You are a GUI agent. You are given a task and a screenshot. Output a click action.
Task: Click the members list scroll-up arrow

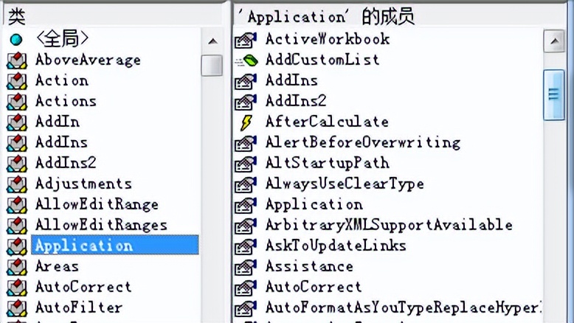click(x=554, y=41)
